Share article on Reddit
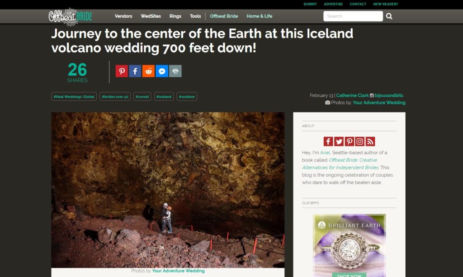 148,71
